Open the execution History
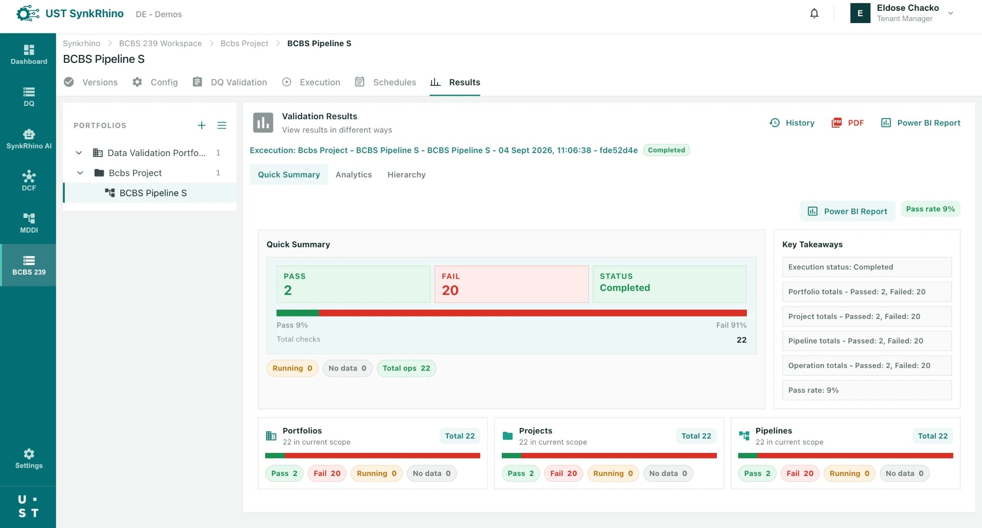The width and height of the screenshot is (982, 528). [x=792, y=123]
